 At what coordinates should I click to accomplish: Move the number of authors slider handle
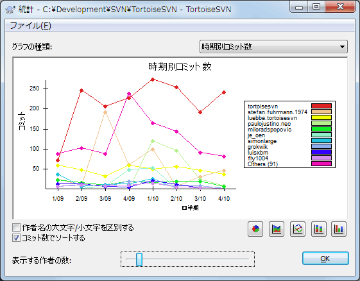point(139,259)
